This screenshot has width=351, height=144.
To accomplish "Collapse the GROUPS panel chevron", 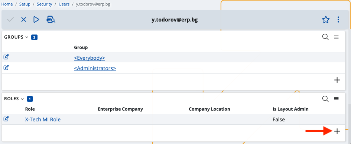I will pos(27,37).
